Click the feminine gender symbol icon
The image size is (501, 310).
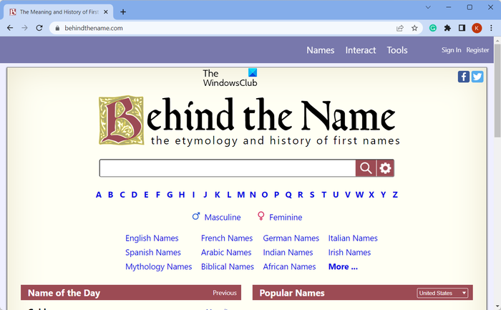[261, 216]
